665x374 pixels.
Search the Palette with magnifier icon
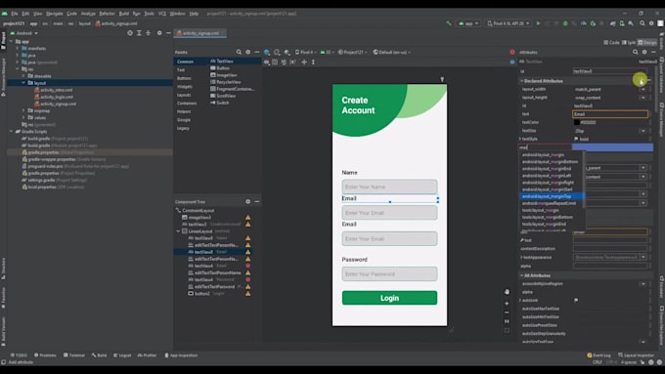coord(239,52)
